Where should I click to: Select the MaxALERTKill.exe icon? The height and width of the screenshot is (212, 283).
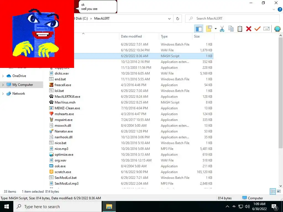tap(51, 96)
